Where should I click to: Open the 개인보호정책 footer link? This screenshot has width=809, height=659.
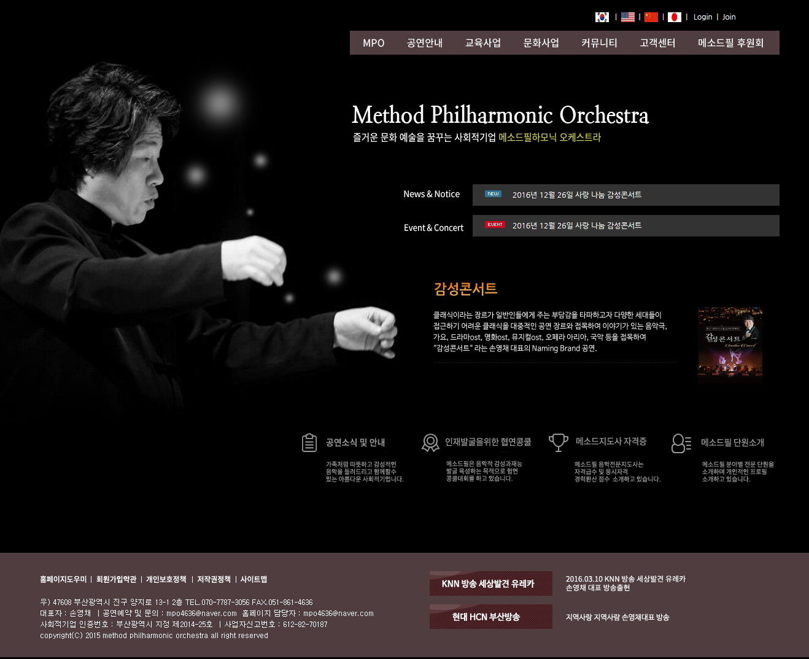166,579
